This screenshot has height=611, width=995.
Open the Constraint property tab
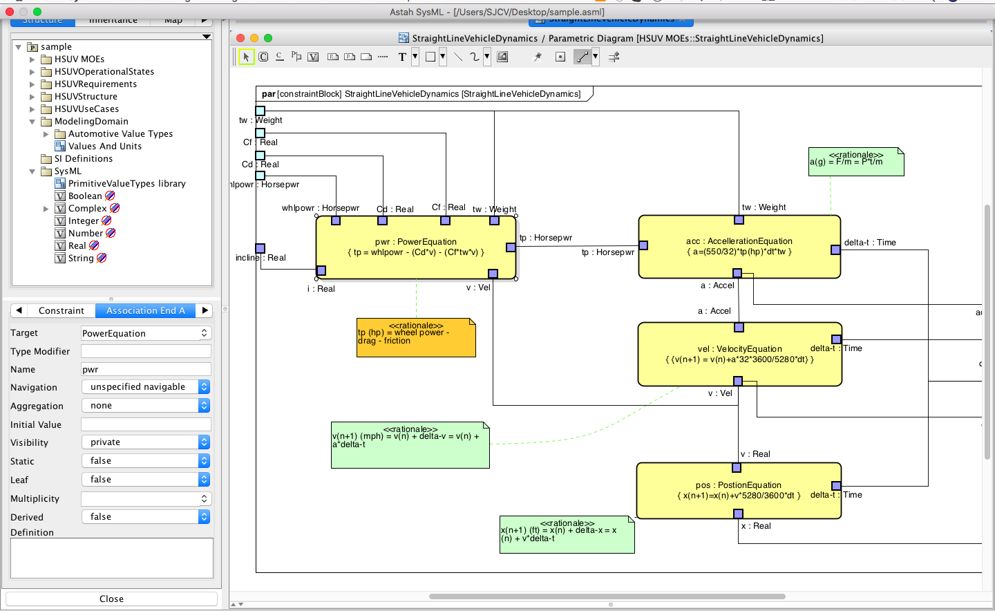tap(61, 311)
